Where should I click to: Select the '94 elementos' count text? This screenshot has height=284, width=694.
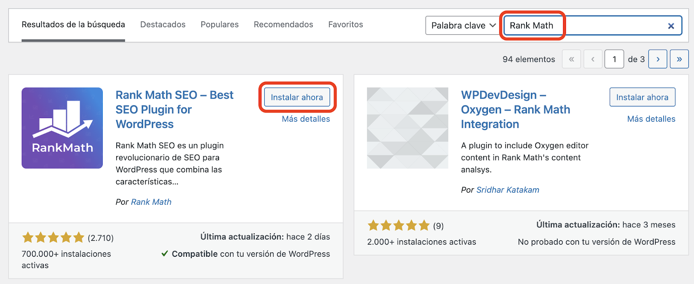pos(529,59)
